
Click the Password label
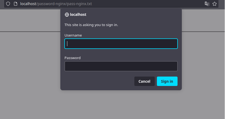pos(72,58)
